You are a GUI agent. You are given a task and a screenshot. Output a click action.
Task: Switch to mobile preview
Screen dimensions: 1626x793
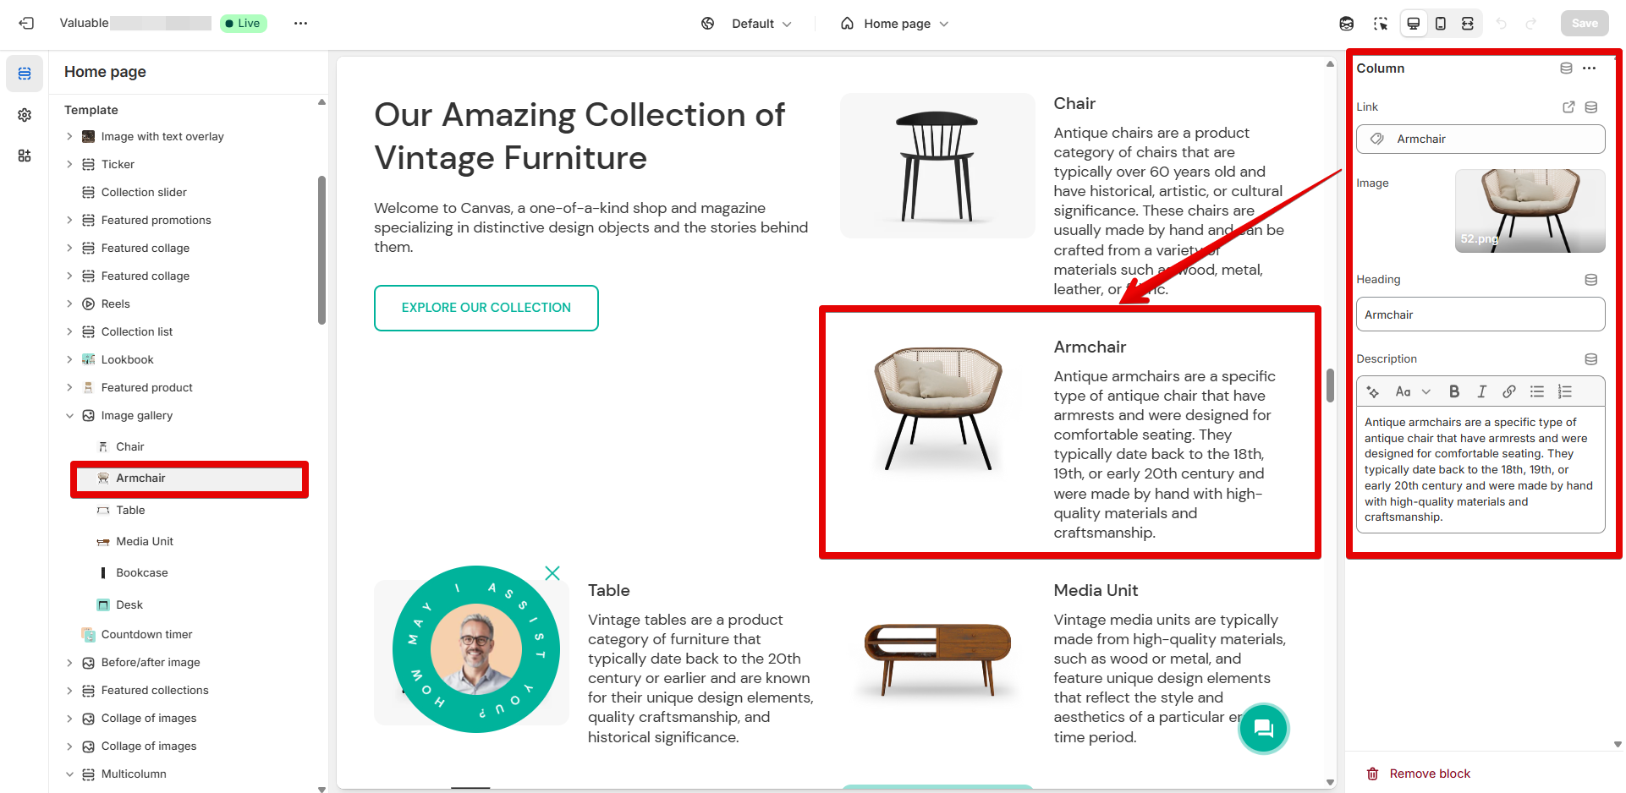pos(1441,24)
